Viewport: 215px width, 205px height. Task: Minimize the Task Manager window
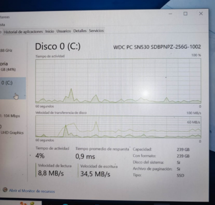point(170,14)
